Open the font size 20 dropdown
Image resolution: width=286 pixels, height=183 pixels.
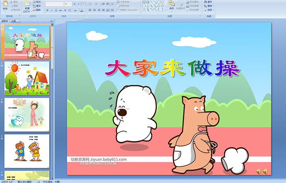[x=70, y=4]
